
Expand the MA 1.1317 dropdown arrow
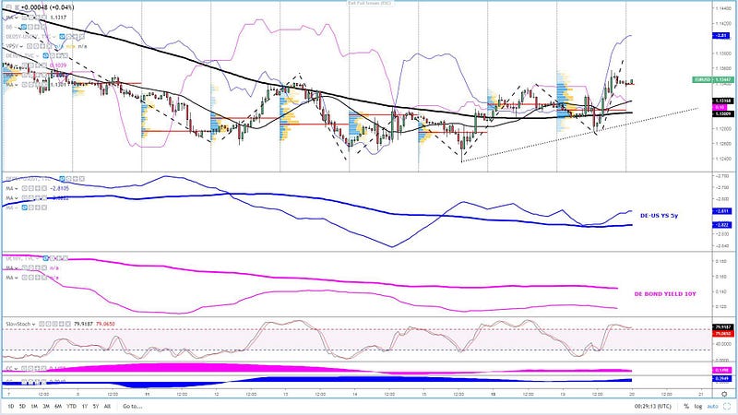(x=16, y=18)
